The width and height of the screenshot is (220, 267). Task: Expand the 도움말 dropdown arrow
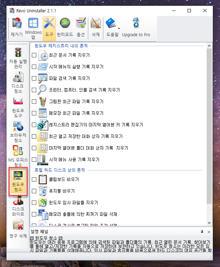click(x=119, y=28)
